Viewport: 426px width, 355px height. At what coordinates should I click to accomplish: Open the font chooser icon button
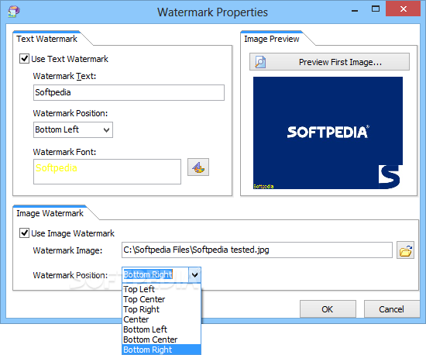pos(198,167)
